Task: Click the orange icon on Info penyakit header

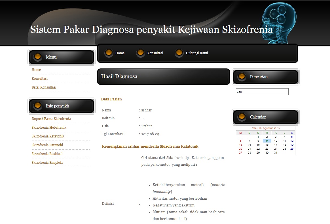Action: pyautogui.click(x=37, y=106)
